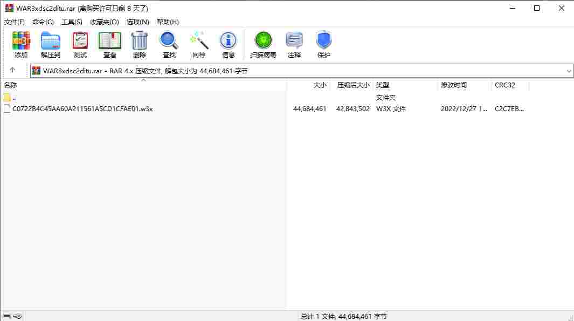Open the Find (查找) magnifier tool
This screenshot has height=321, width=574.
coord(169,44)
